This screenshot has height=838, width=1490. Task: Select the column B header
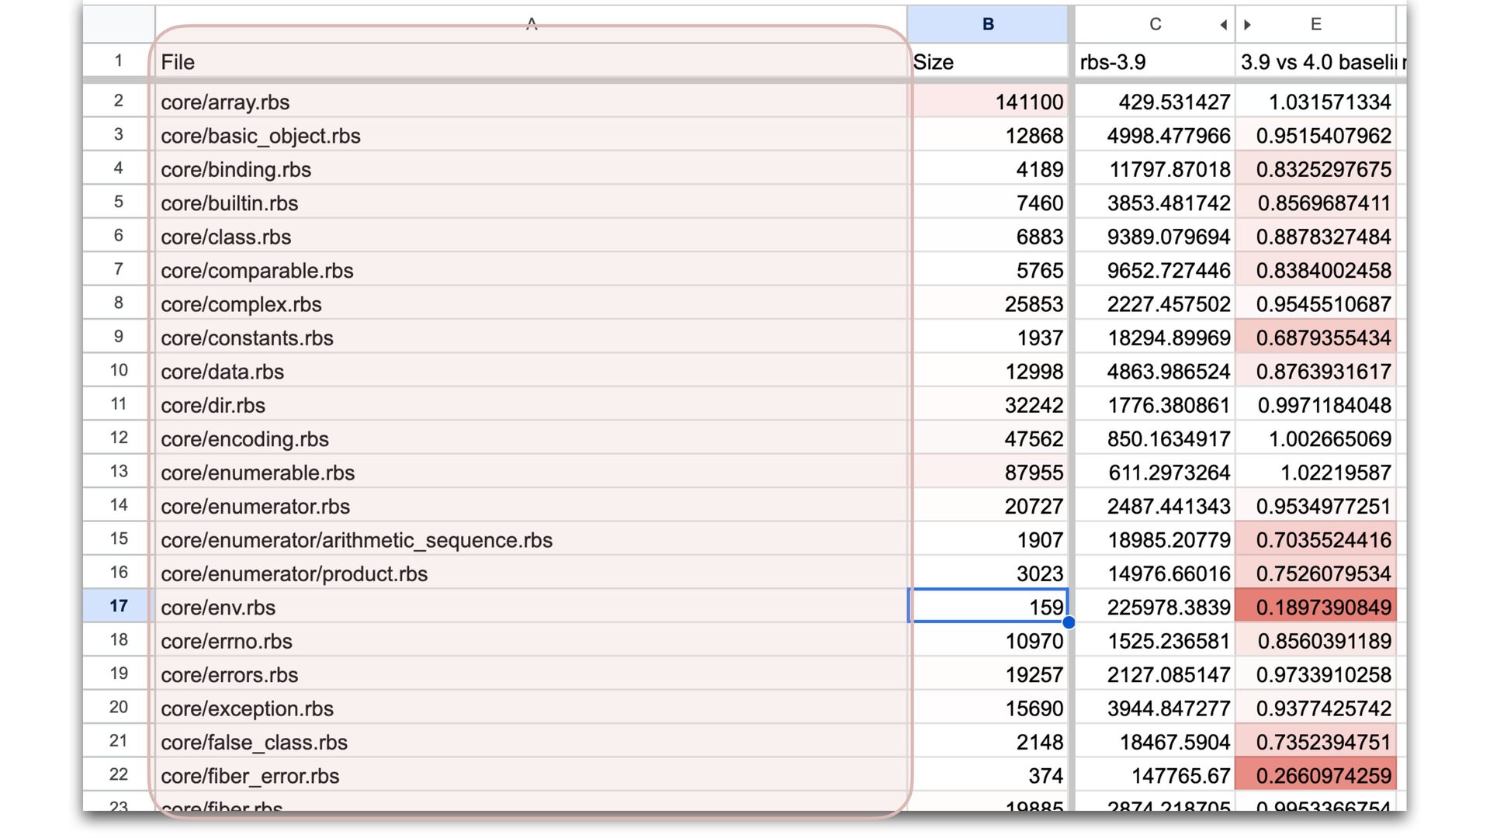click(x=987, y=24)
